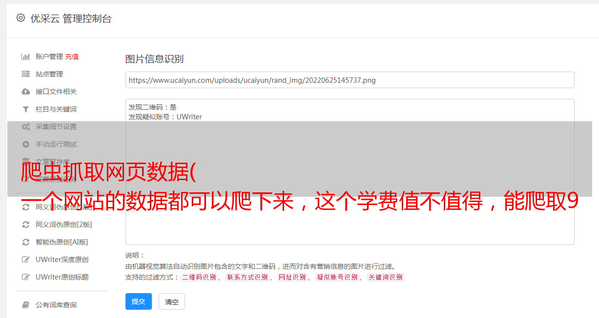Open the 站点管理 sidebar item
The width and height of the screenshot is (599, 318).
[x=49, y=74]
